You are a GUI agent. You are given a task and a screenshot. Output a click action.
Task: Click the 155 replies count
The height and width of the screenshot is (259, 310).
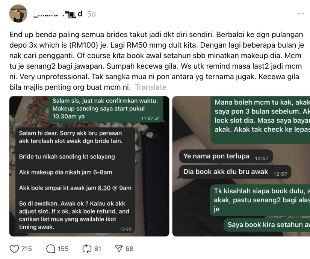(x=63, y=249)
